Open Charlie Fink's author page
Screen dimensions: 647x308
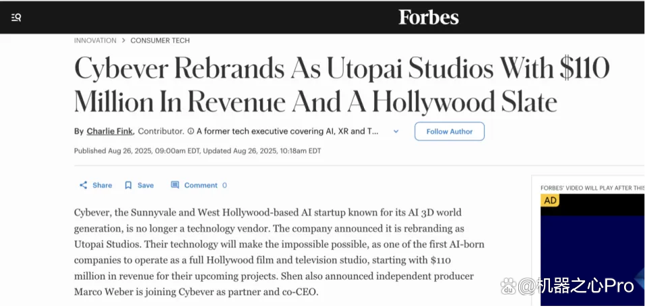(110, 131)
